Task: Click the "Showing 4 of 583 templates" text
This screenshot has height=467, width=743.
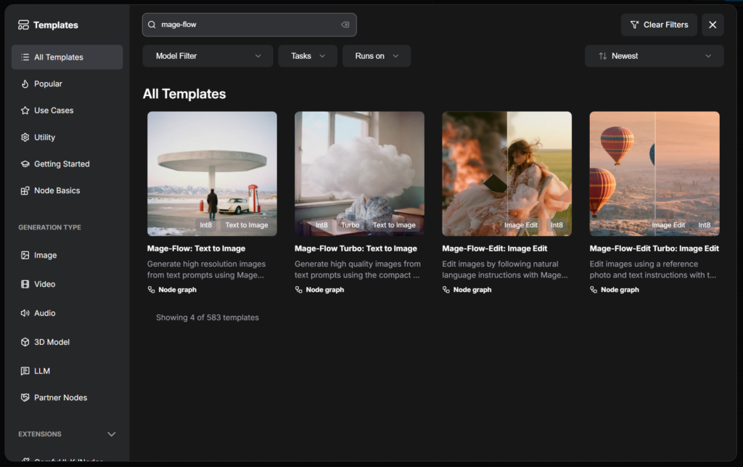Action: 208,317
